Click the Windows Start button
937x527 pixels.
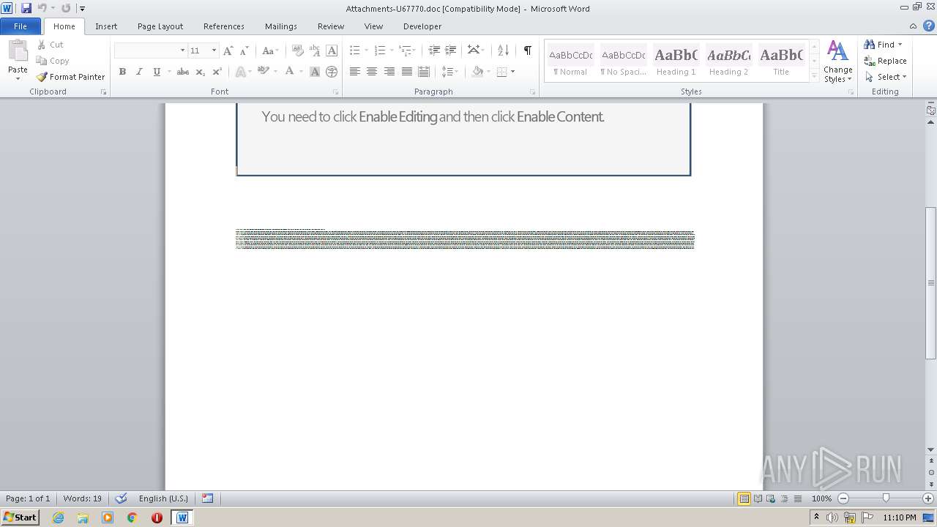[x=20, y=517]
